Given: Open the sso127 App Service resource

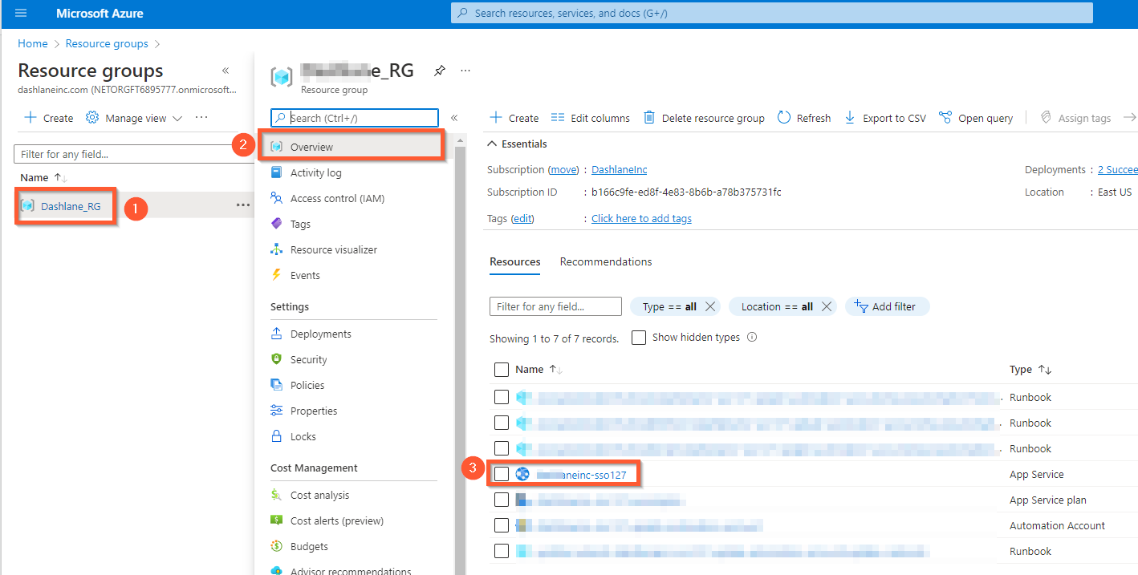Looking at the screenshot, I should pos(581,475).
